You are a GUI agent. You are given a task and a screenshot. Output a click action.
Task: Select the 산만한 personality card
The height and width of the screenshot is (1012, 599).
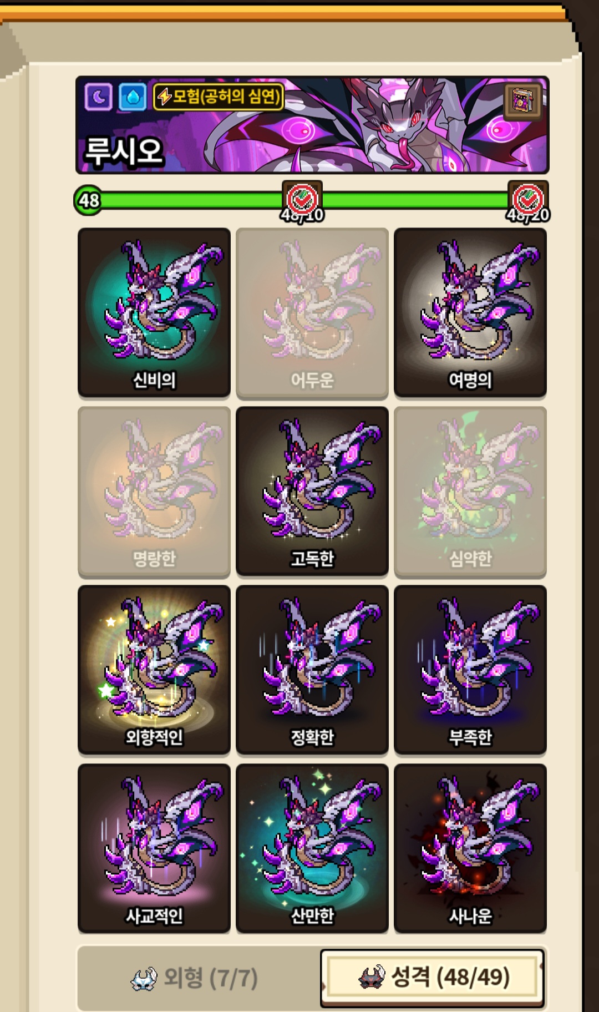point(312,849)
